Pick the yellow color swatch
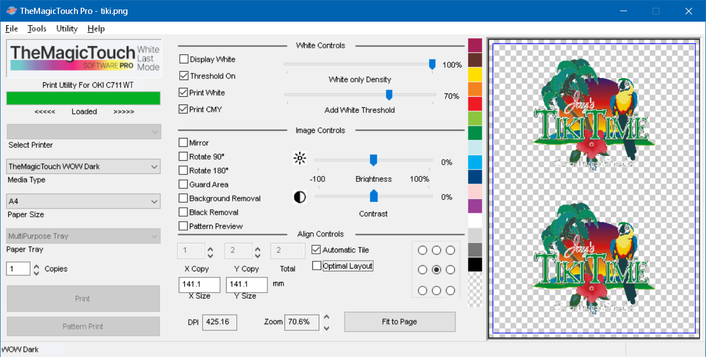706x357 pixels. pos(475,75)
